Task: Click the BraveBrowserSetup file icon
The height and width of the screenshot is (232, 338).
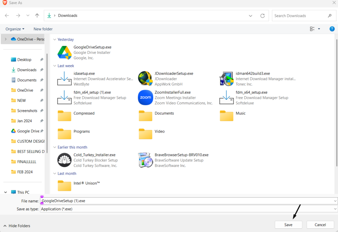Action: tap(145, 160)
